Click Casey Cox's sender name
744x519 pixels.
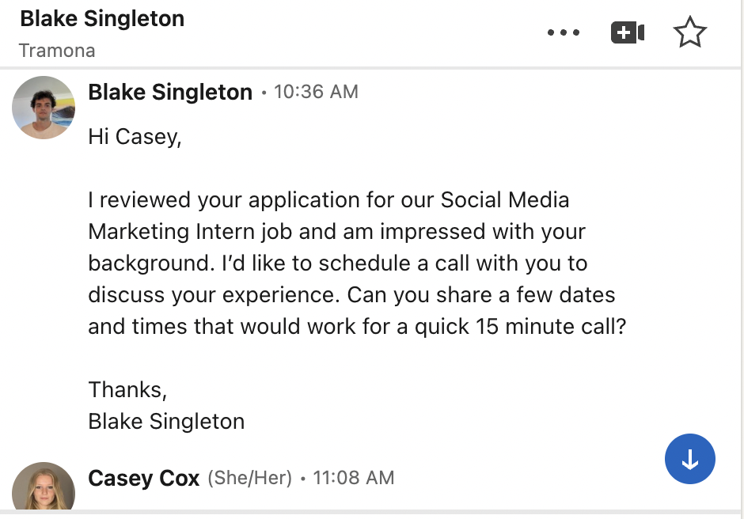point(143,478)
